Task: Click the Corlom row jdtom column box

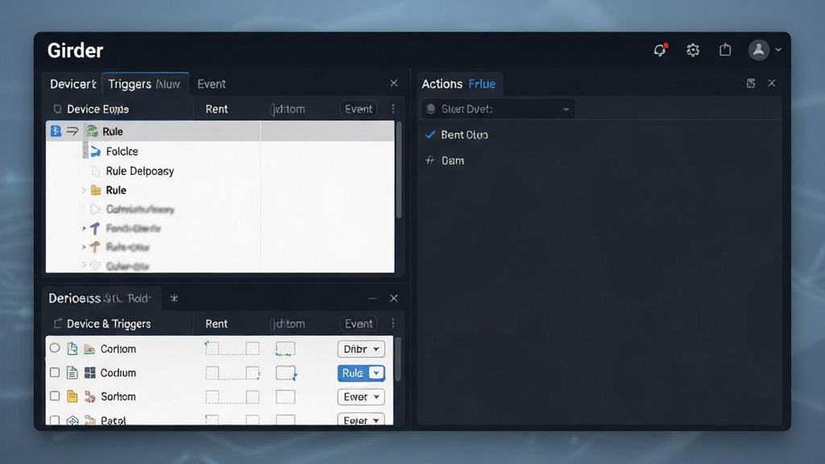Action: pyautogui.click(x=285, y=349)
